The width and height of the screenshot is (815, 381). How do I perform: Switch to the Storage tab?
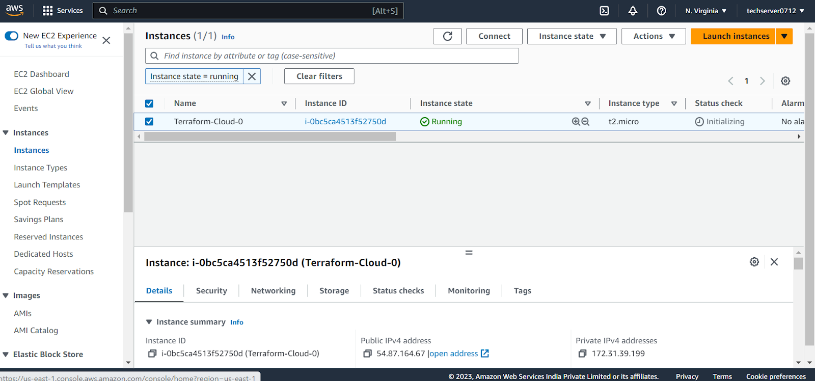pyautogui.click(x=334, y=291)
